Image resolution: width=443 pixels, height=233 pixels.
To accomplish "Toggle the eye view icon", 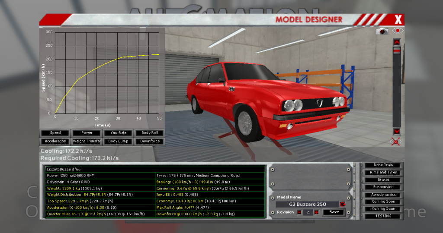I will point(397,31).
